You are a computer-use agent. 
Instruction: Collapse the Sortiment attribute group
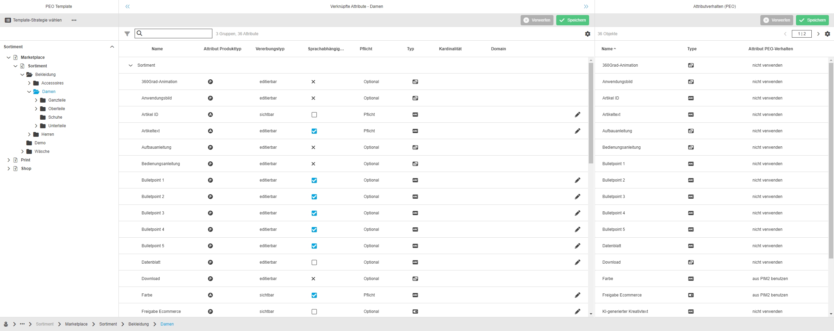coord(130,65)
